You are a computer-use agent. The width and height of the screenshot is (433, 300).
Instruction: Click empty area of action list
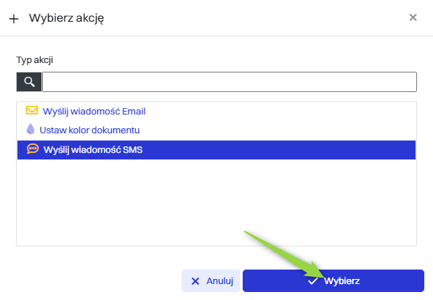pyautogui.click(x=216, y=202)
